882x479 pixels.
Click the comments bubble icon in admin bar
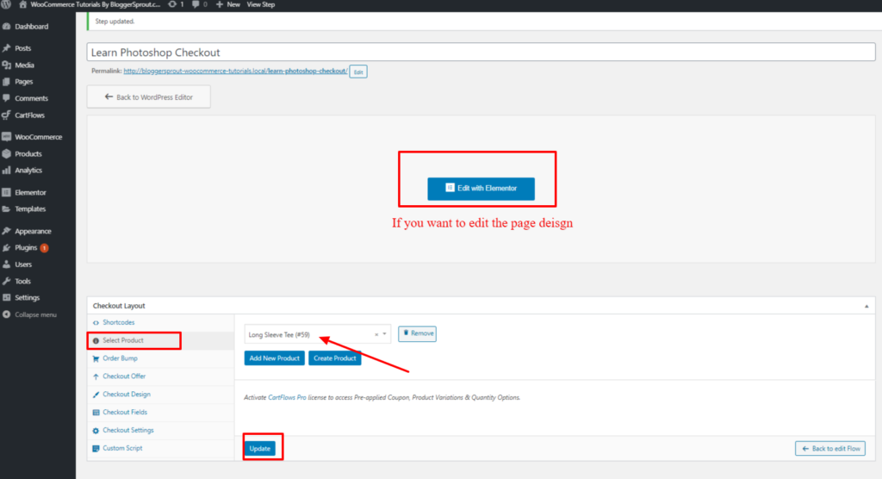(196, 4)
